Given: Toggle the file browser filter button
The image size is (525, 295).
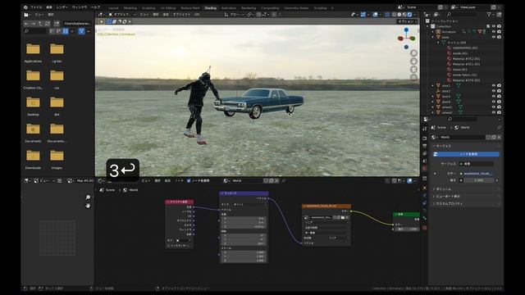Looking at the screenshot, I should [x=81, y=31].
